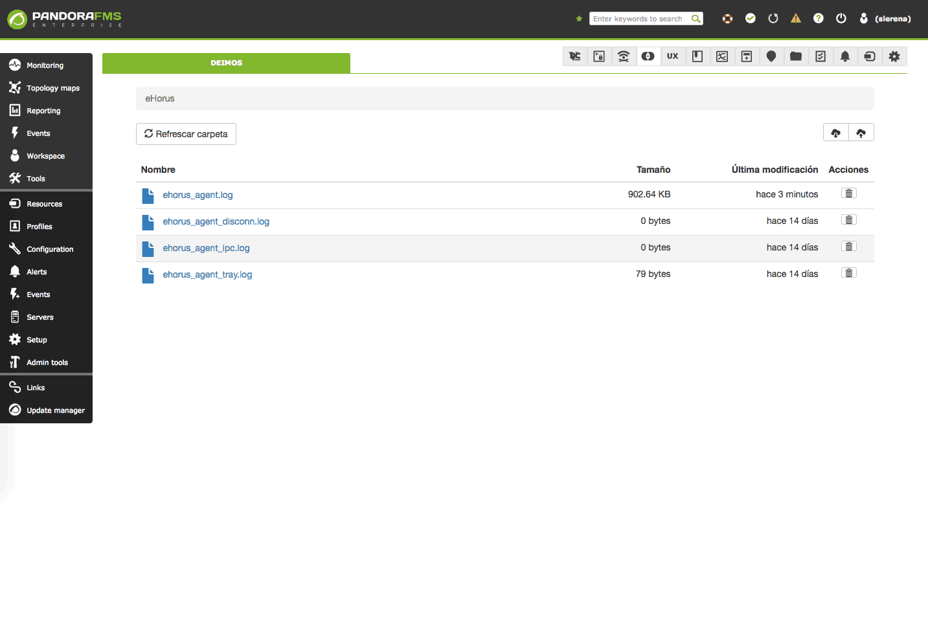Open the locked terminal icon in agent toolbar
The image size is (928, 633).
tap(599, 56)
